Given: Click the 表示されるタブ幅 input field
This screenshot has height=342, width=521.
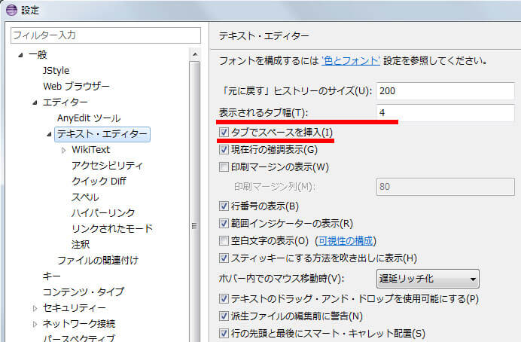Looking at the screenshot, I should (x=444, y=113).
